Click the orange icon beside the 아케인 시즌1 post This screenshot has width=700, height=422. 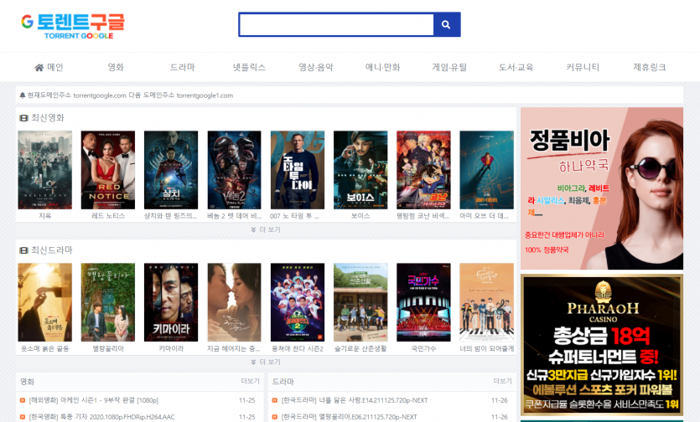(x=23, y=401)
